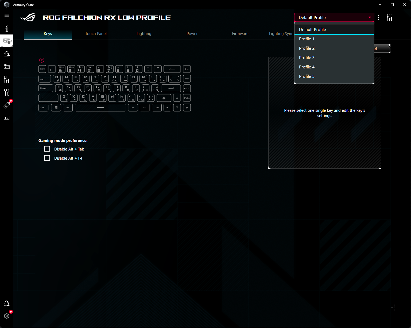Switch to the Lighting Sync tab
Image resolution: width=411 pixels, height=328 pixels.
pyautogui.click(x=281, y=34)
